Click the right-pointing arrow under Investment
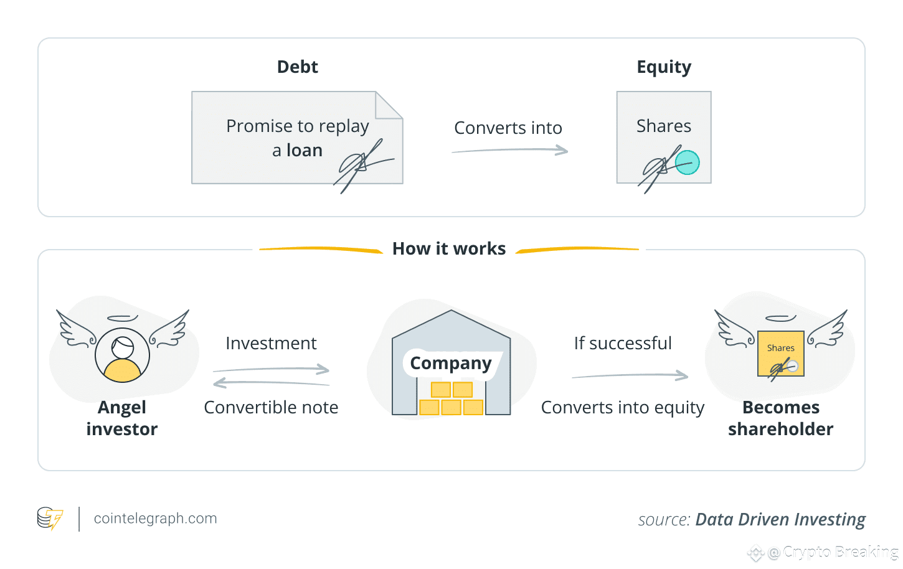 pyautogui.click(x=271, y=370)
